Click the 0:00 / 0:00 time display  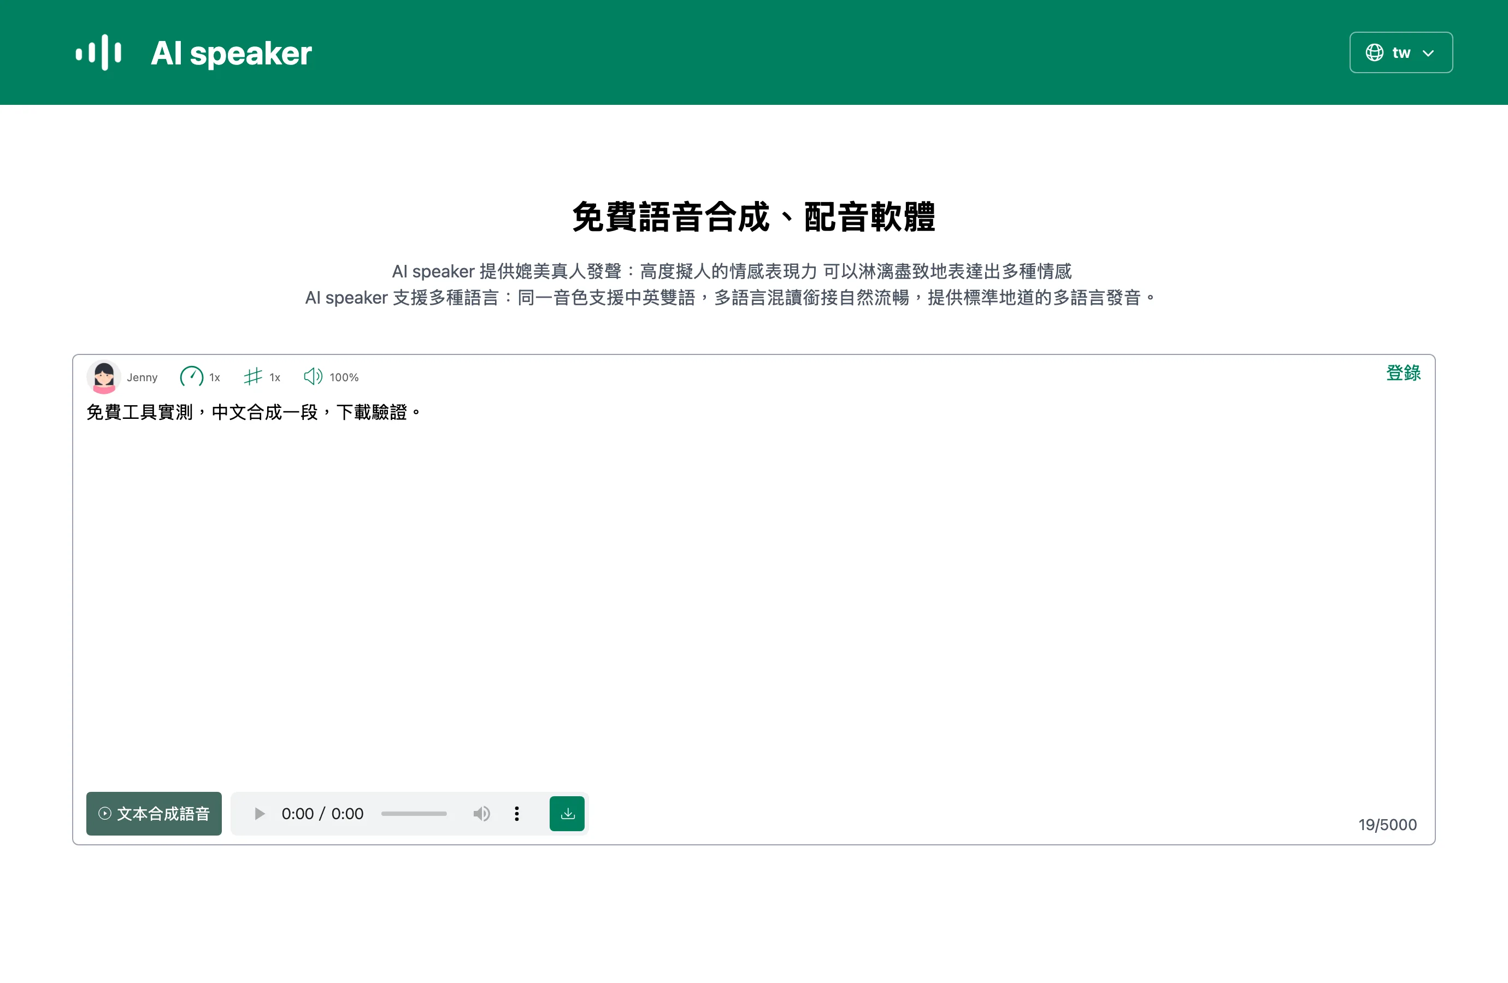(x=322, y=813)
